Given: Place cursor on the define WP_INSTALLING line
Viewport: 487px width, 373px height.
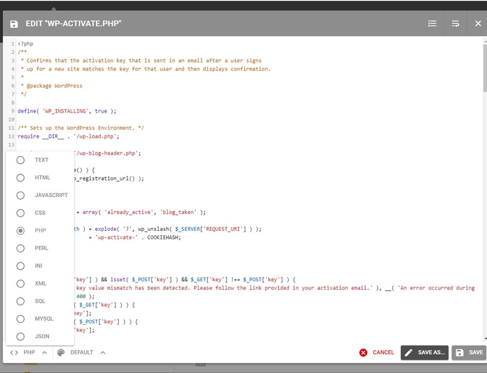Looking at the screenshot, I should 67,111.
